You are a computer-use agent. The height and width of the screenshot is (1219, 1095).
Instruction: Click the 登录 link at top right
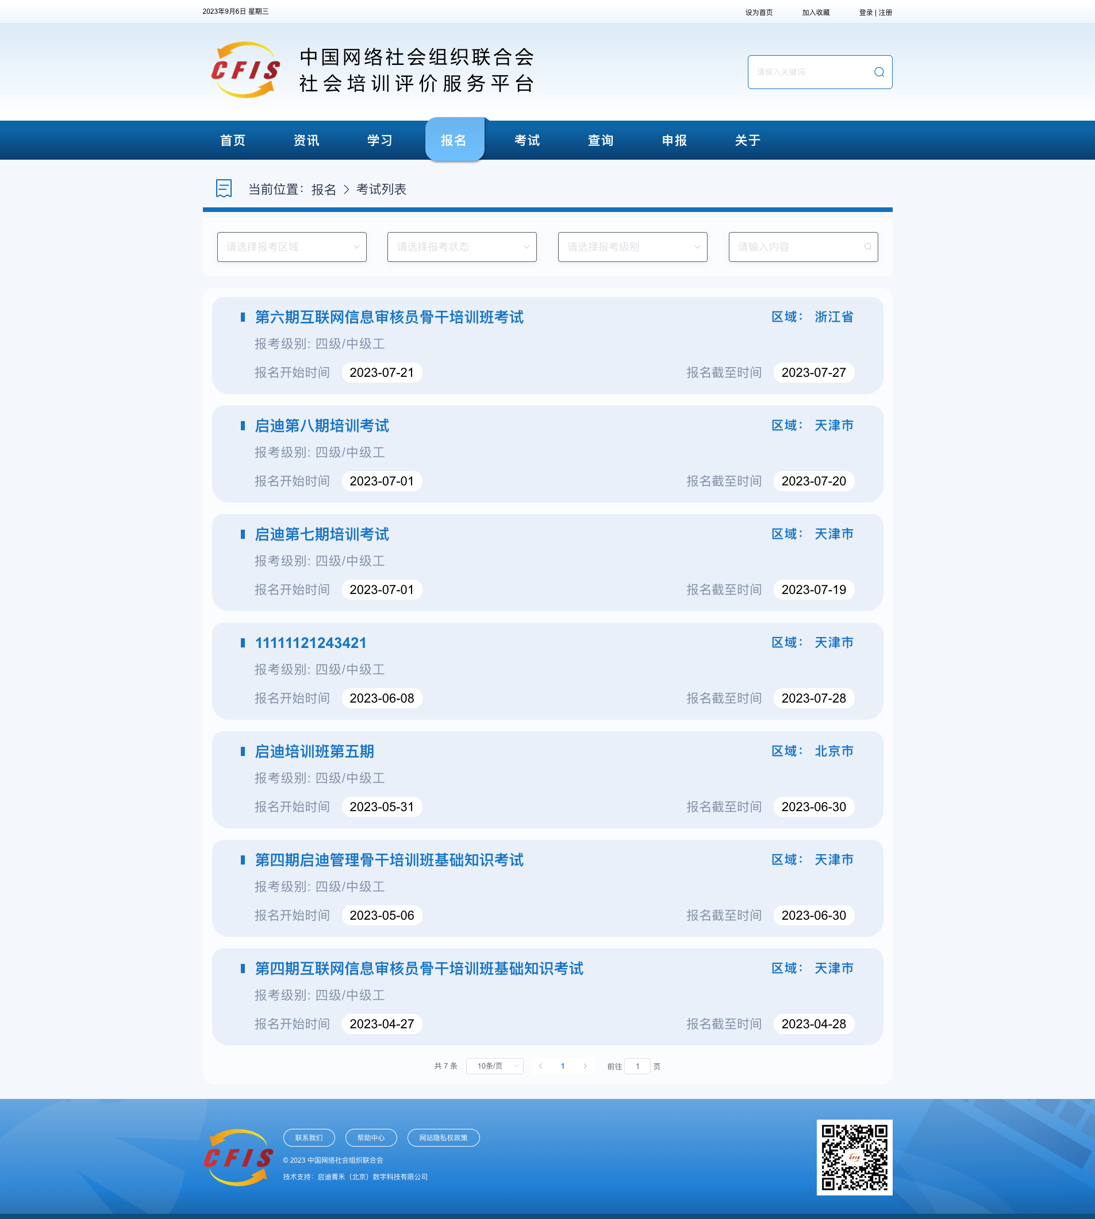tap(865, 13)
